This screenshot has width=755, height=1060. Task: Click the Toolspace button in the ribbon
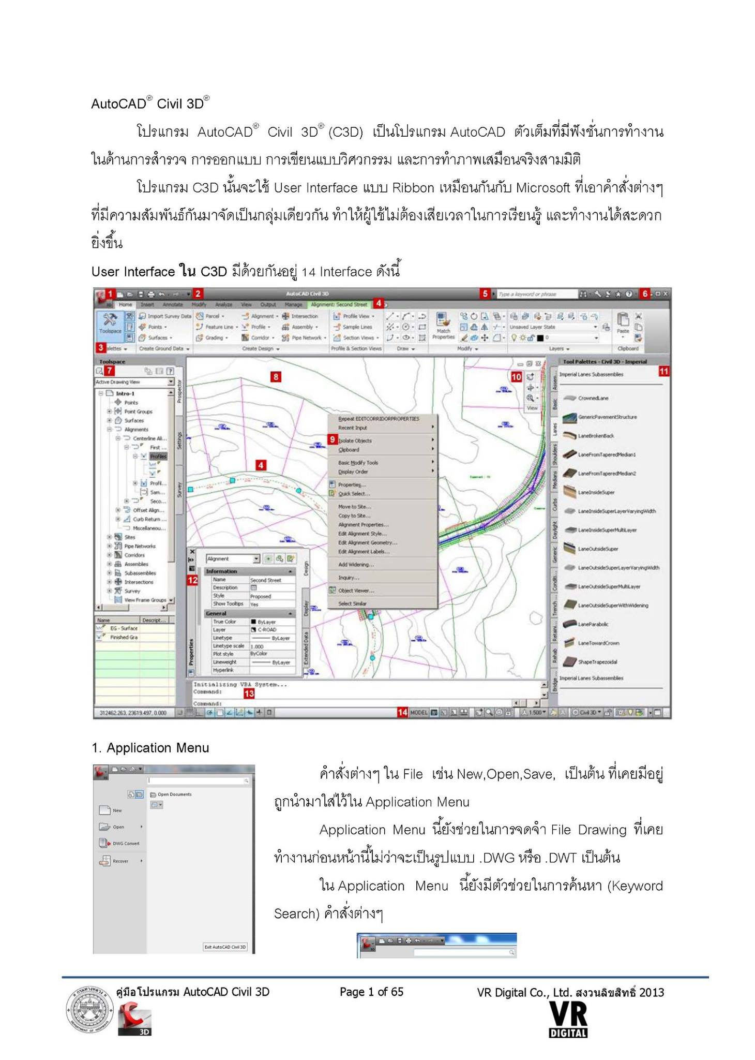110,324
